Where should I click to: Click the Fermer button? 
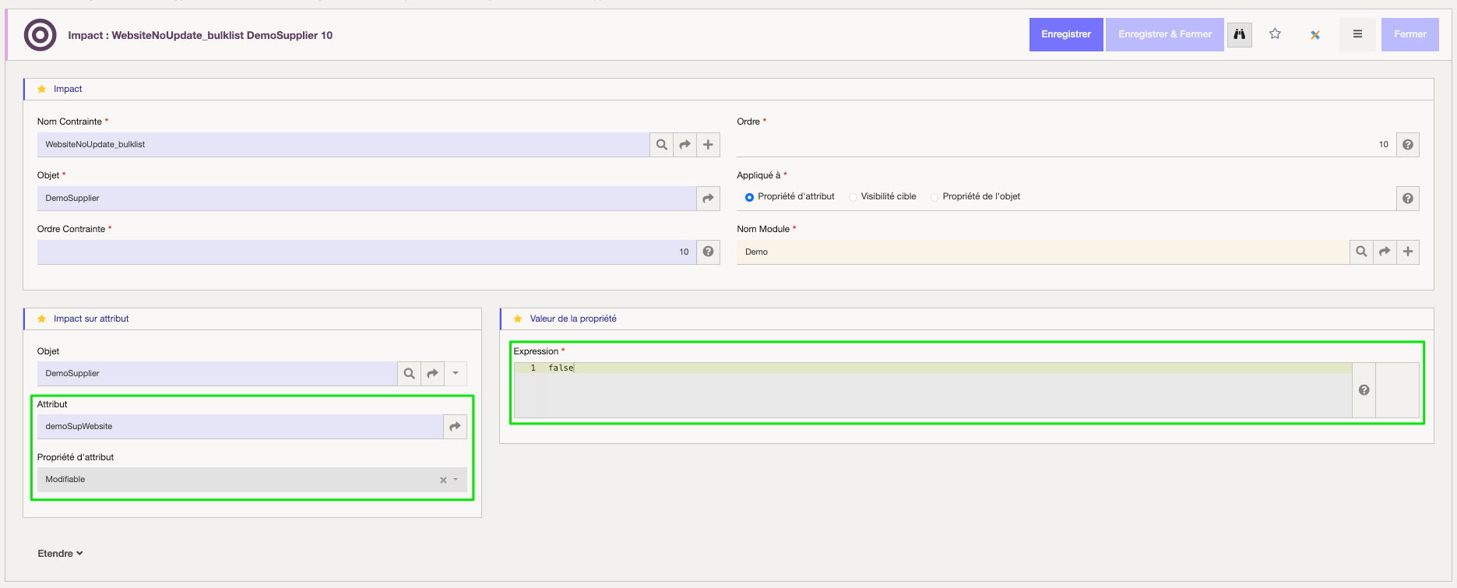coord(1409,34)
